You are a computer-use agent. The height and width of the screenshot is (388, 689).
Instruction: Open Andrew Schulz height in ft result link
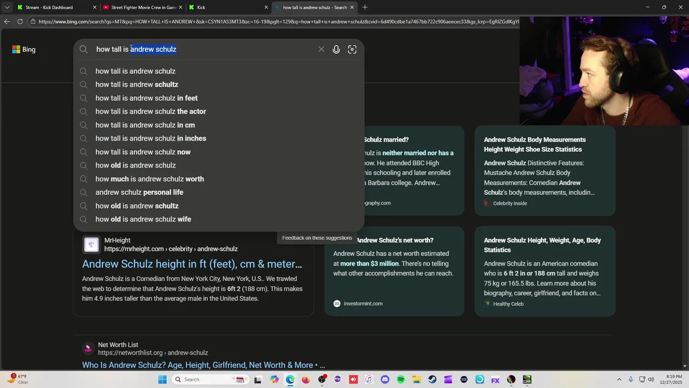192,264
